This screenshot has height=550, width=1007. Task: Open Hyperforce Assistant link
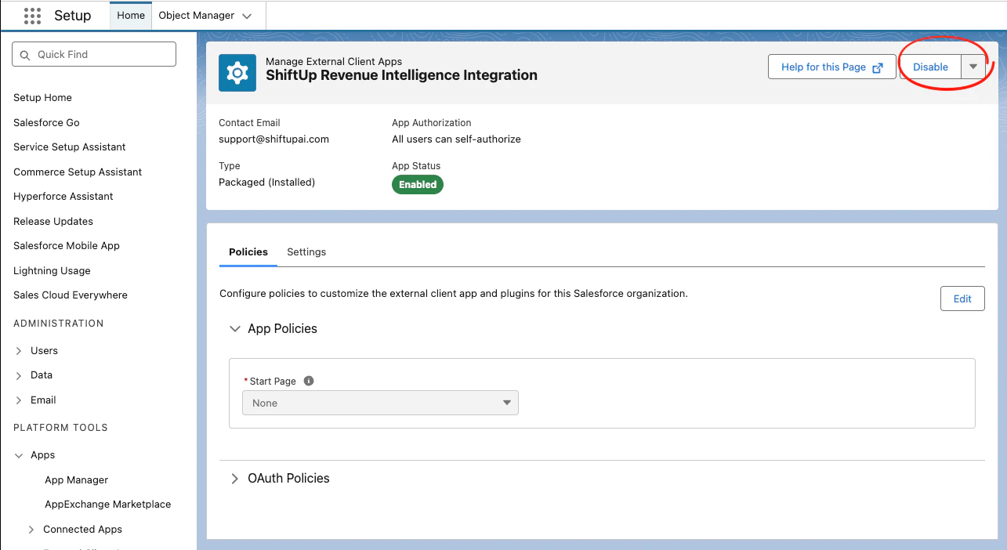click(63, 197)
